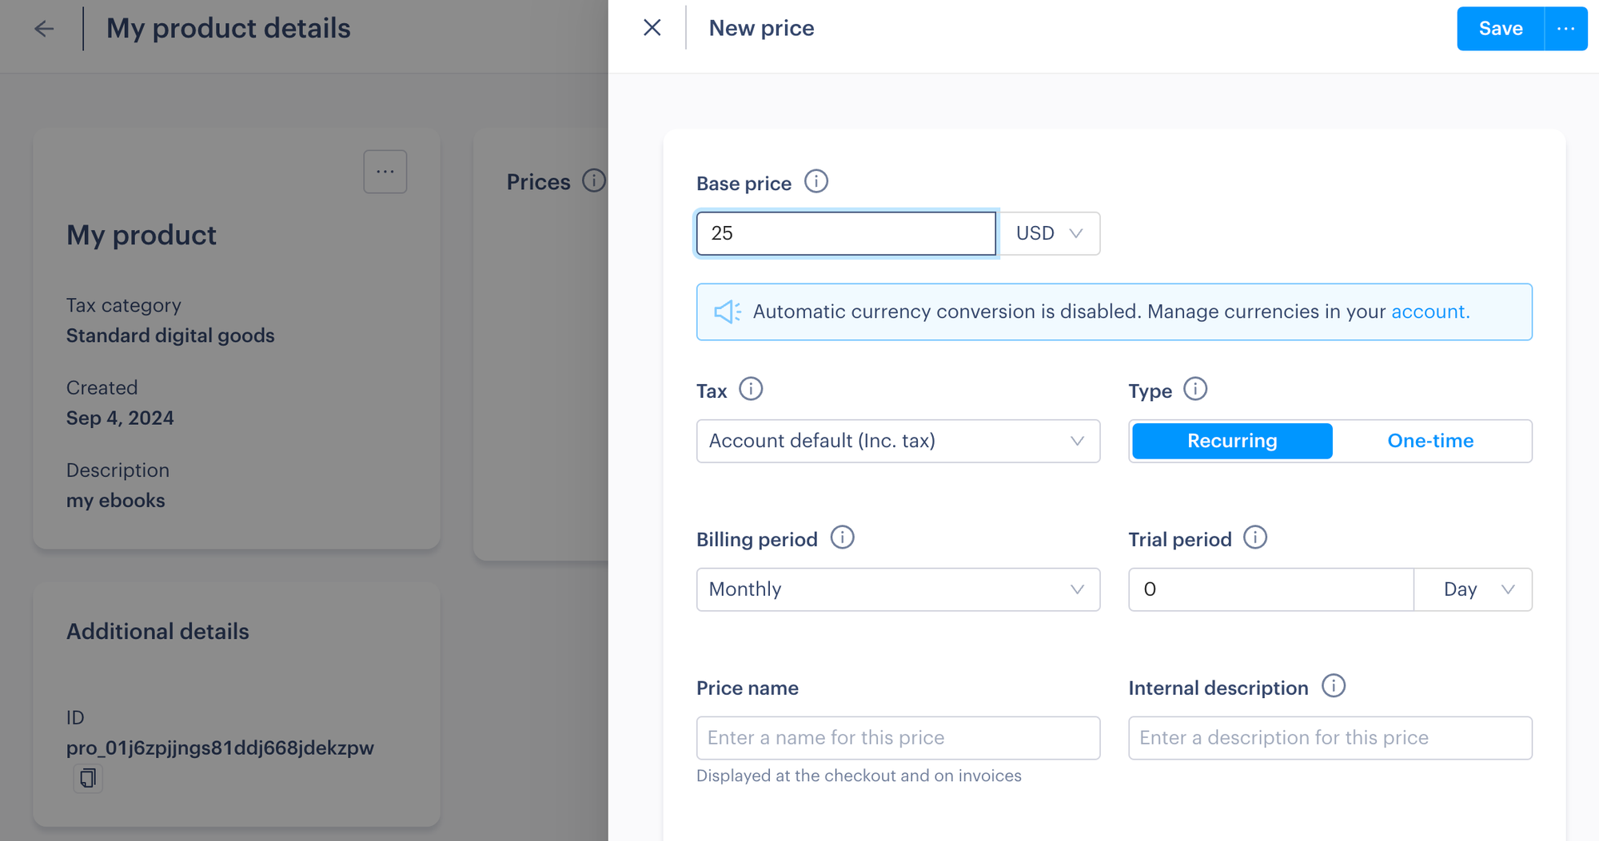The width and height of the screenshot is (1599, 841).
Task: Click the Base price info icon
Action: tap(816, 181)
